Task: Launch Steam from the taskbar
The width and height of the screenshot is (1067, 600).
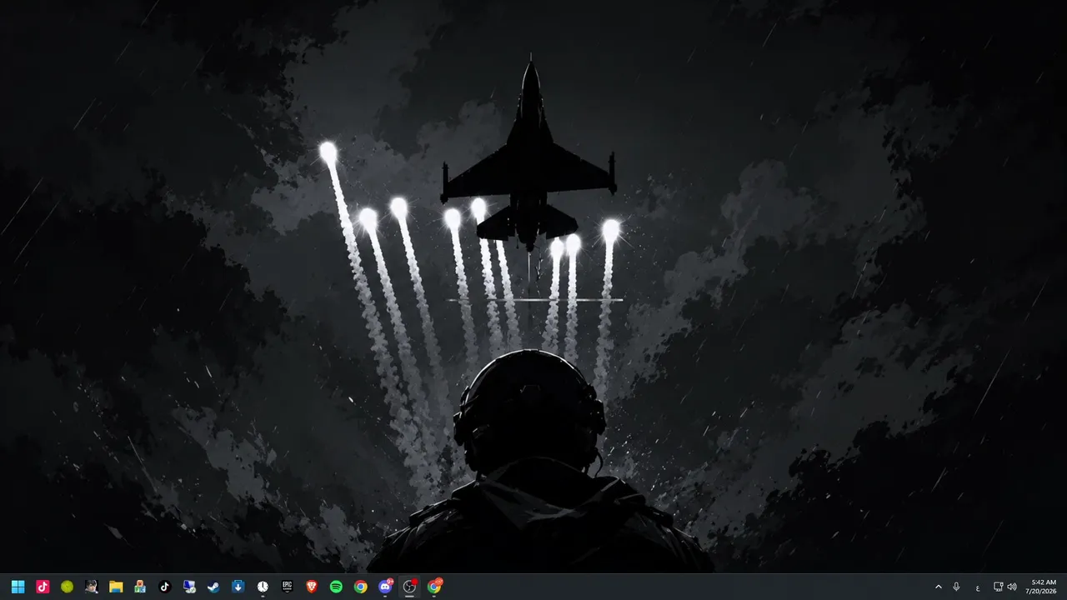Action: tap(213, 587)
